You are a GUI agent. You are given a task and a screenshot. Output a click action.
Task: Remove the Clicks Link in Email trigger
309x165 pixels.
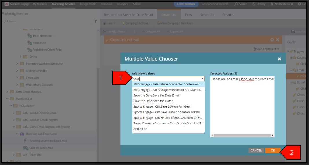pyautogui.click(x=277, y=40)
